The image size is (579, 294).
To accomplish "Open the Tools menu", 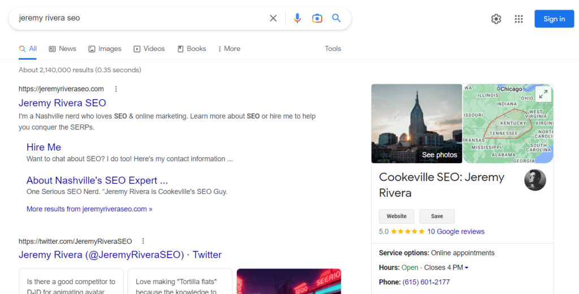I will pos(332,49).
